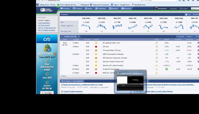199x114 pixels.
Task: Toggle the Live checkbox in Scanner
Action: click(x=186, y=15)
